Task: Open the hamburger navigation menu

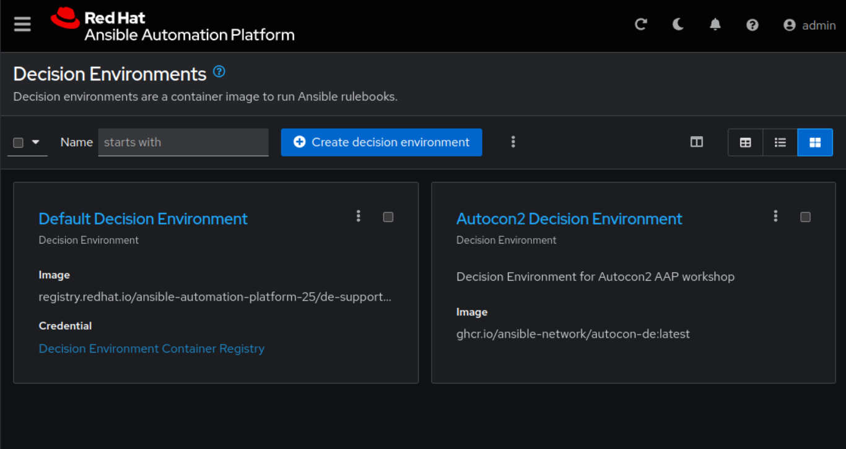Action: coord(22,25)
